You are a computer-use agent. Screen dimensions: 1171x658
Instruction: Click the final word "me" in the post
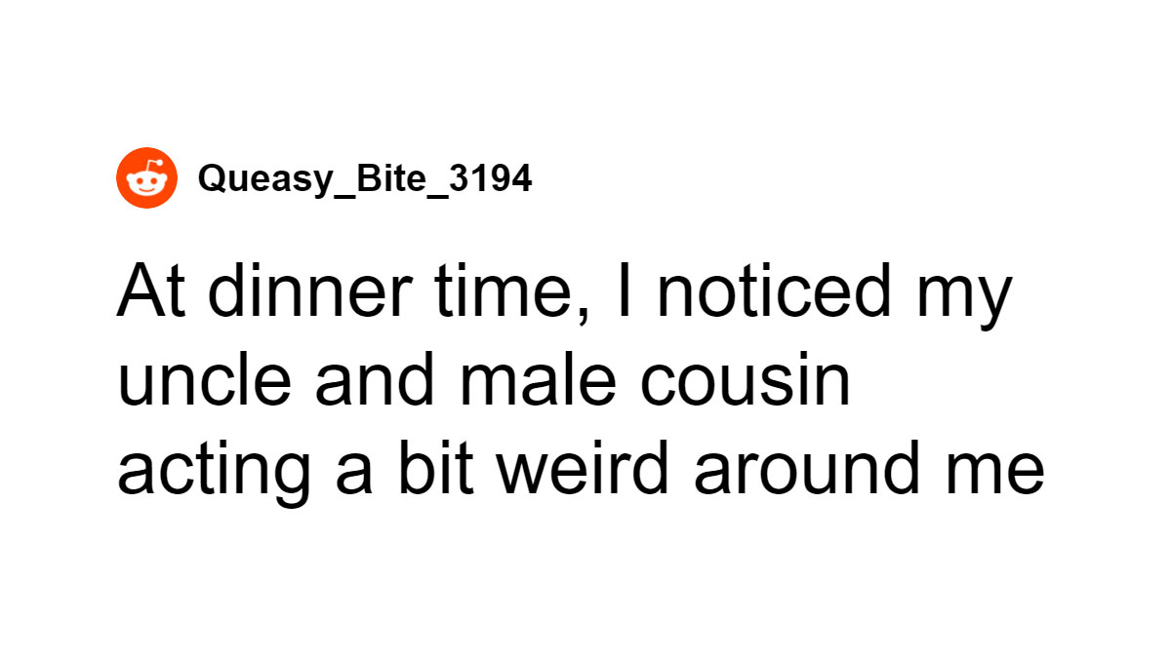[1003, 474]
